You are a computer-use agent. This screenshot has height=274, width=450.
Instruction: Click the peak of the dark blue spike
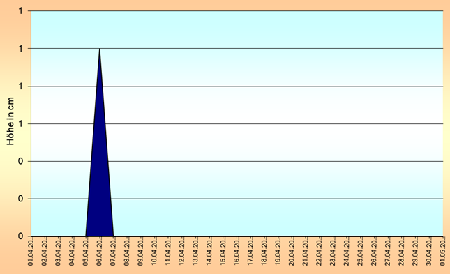100,49
